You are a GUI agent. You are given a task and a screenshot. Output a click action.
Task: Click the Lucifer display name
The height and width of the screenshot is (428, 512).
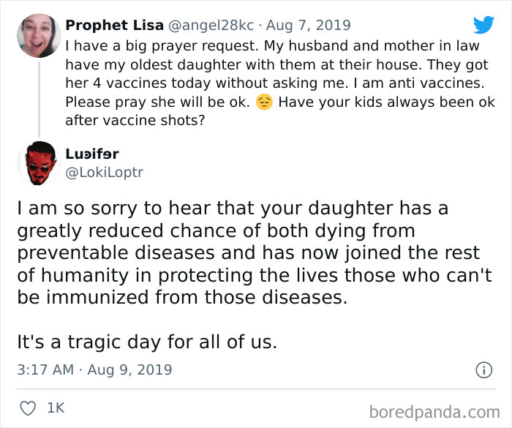92,154
